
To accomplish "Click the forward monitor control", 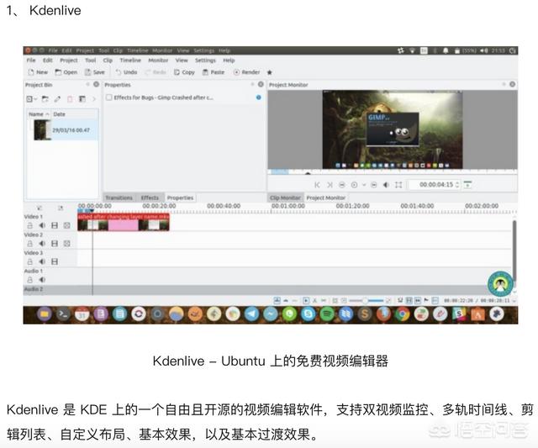I will [x=374, y=185].
